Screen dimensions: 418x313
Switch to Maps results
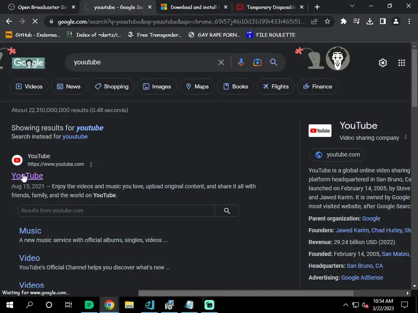(x=197, y=86)
